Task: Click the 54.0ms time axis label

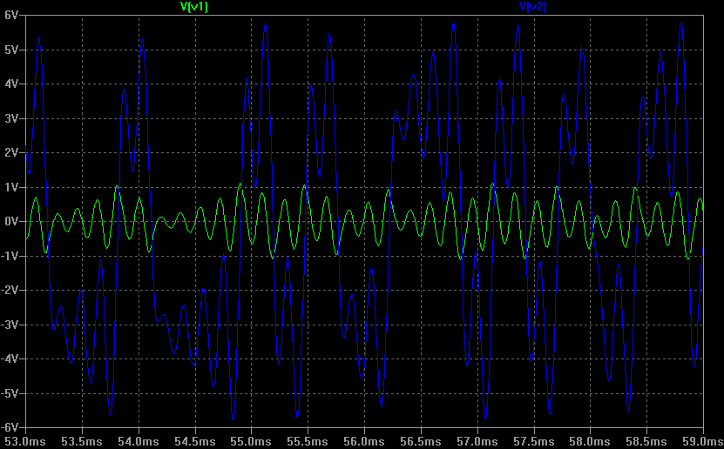Action: pyautogui.click(x=138, y=442)
